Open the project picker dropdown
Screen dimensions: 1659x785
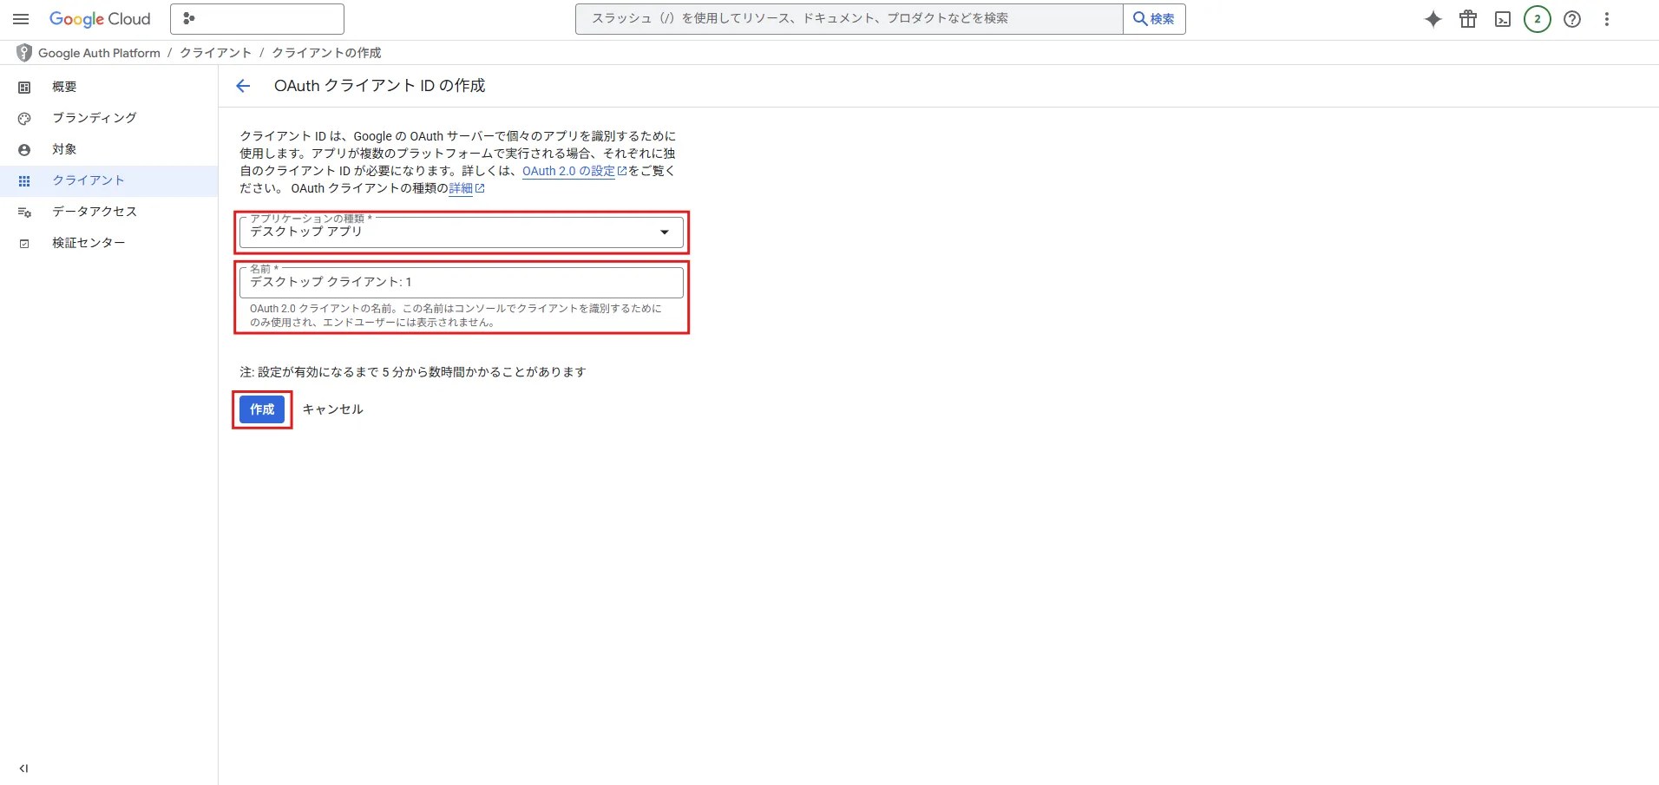257,19
